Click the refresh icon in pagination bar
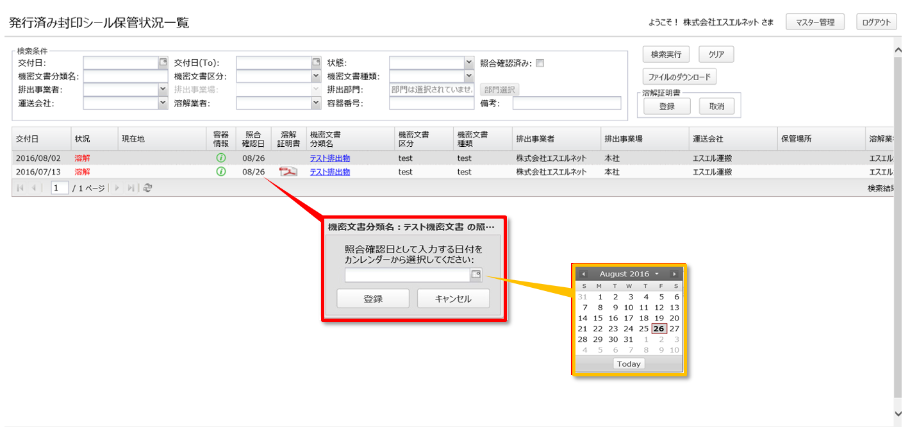The height and width of the screenshot is (443, 910). (x=148, y=188)
